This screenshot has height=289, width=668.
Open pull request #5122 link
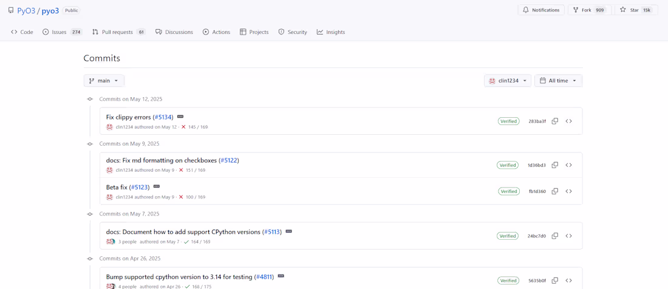click(x=229, y=160)
